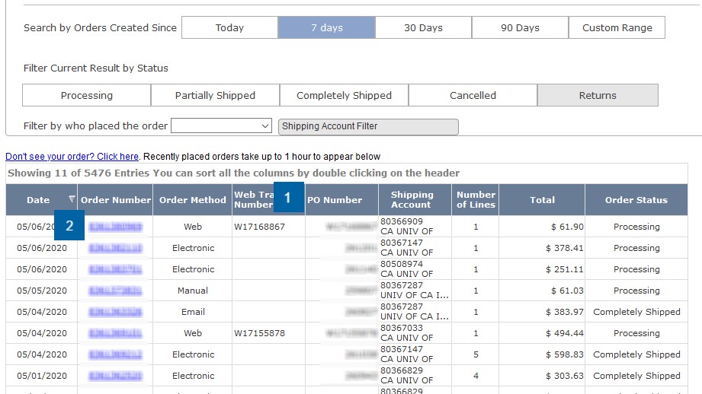Click the Order Status column header
Image resolution: width=702 pixels, height=394 pixels.
click(636, 200)
